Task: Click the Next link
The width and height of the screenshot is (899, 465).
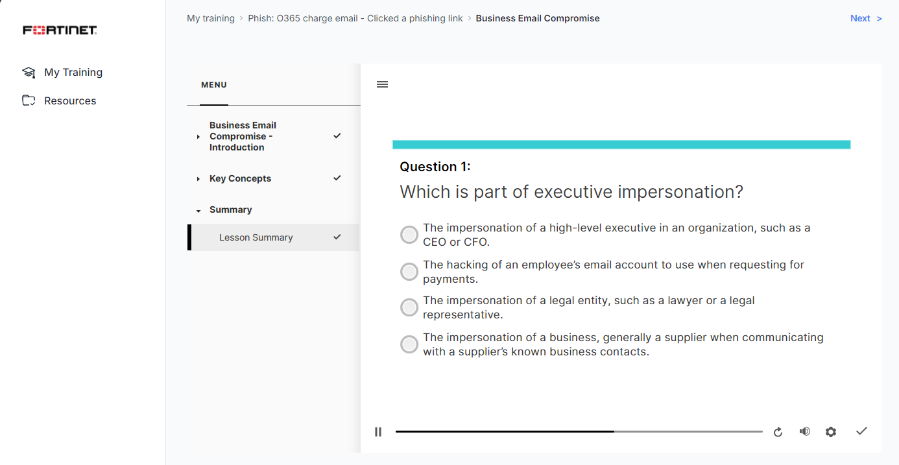Action: [x=865, y=18]
